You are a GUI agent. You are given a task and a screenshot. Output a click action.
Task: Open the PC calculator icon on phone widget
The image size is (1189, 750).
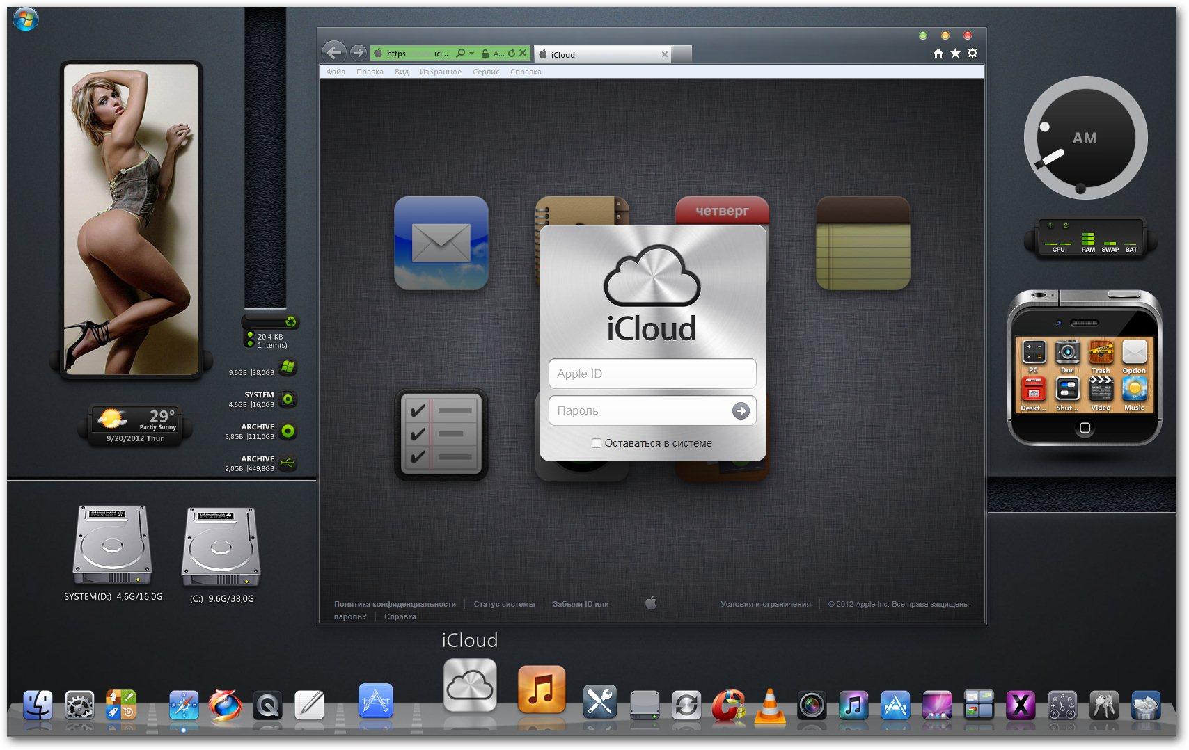tap(1034, 353)
